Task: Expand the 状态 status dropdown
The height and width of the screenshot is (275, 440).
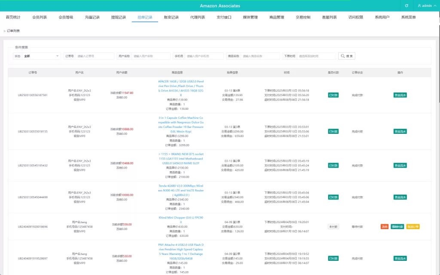Action: pyautogui.click(x=41, y=56)
